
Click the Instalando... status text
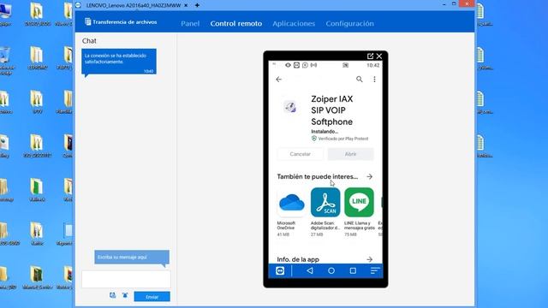tap(325, 132)
